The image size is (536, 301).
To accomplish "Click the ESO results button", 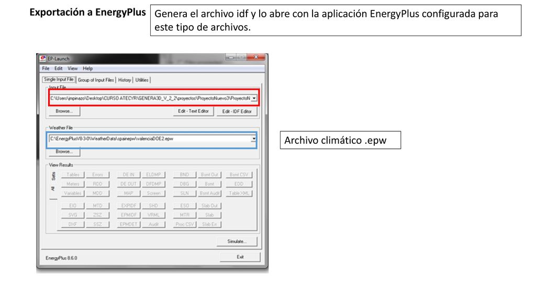I will click(x=185, y=206).
